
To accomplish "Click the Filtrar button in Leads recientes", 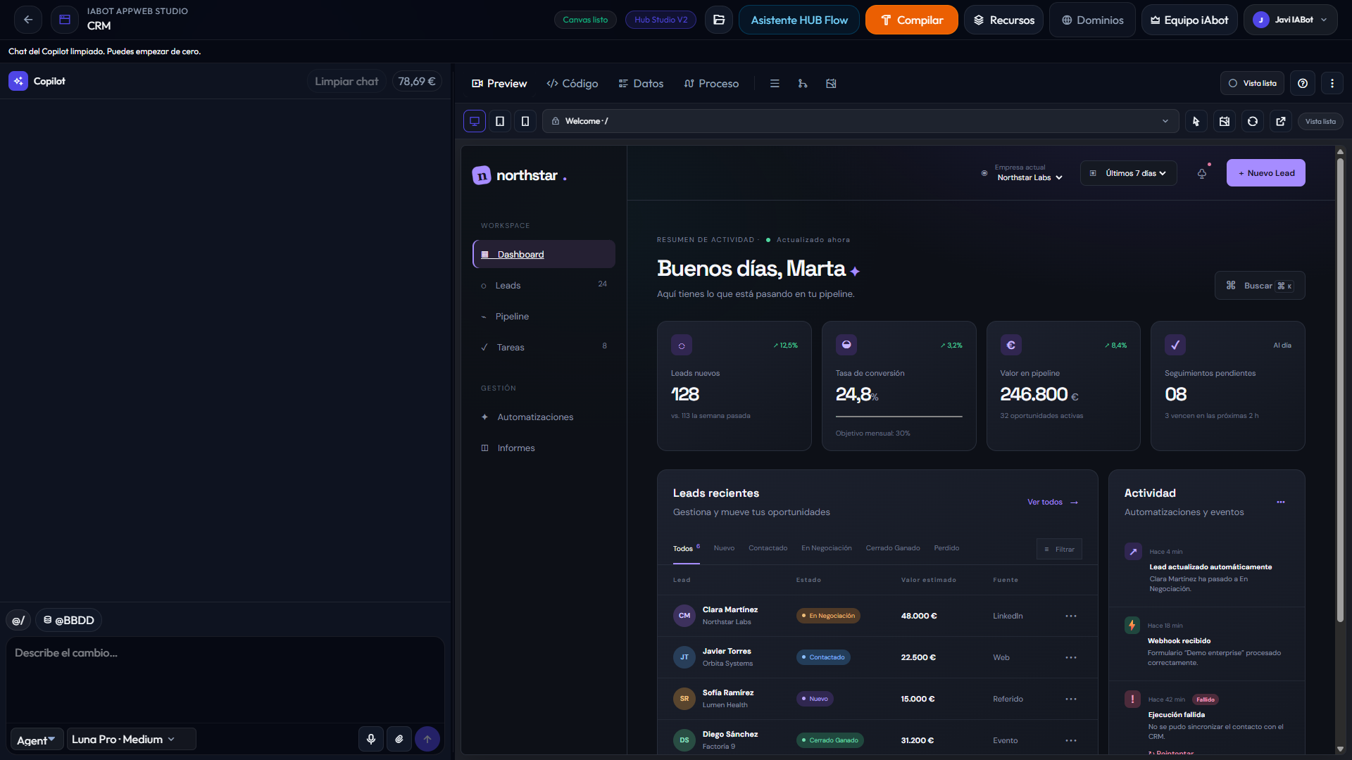I will (1059, 549).
